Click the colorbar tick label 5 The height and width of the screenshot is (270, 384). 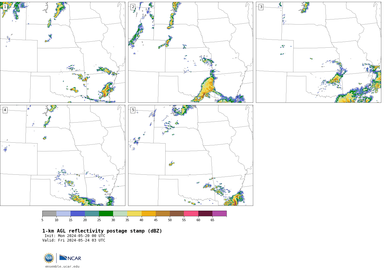(42, 220)
